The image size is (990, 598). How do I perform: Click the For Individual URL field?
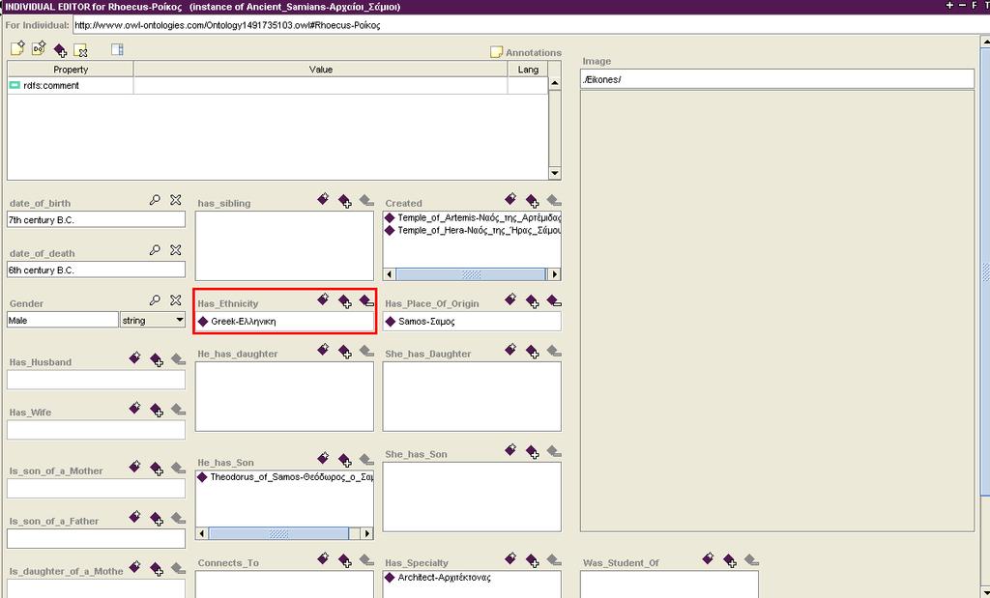(x=531, y=25)
